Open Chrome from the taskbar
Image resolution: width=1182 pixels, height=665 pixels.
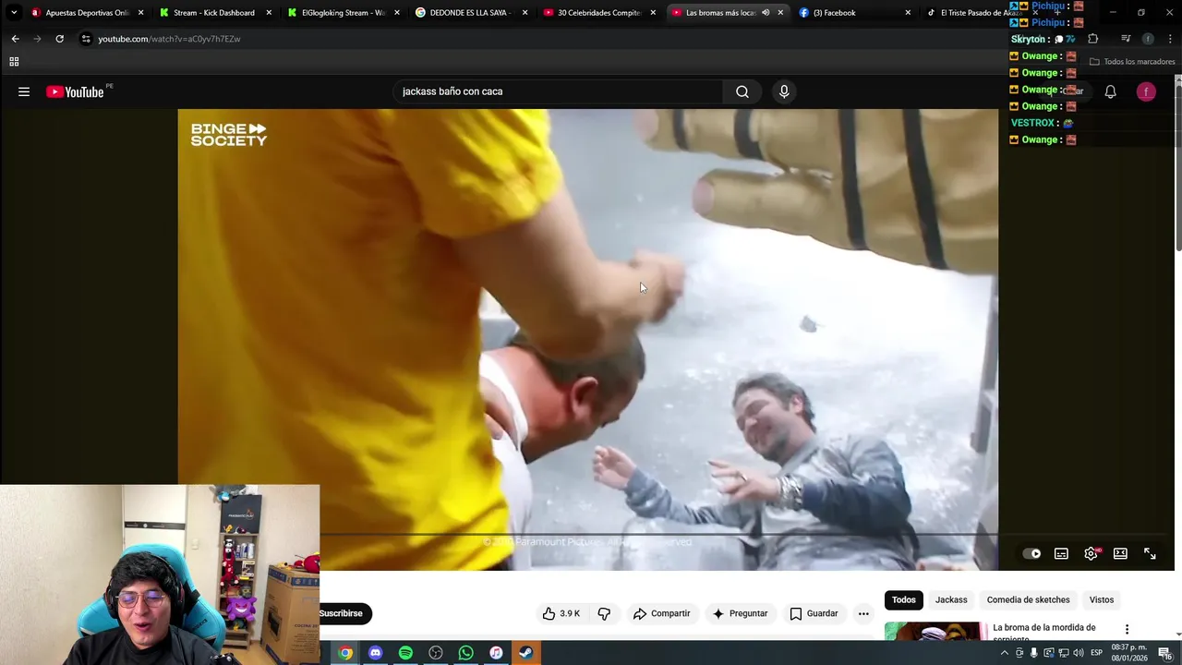345,653
